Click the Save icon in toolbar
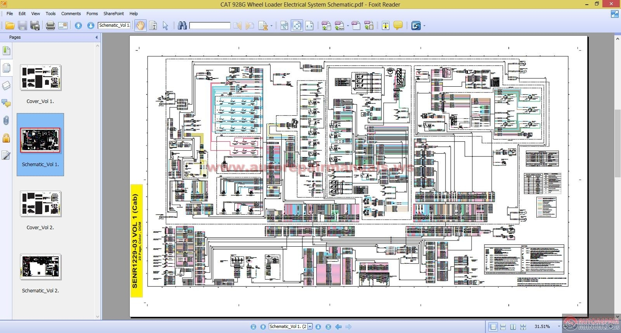 23,26
